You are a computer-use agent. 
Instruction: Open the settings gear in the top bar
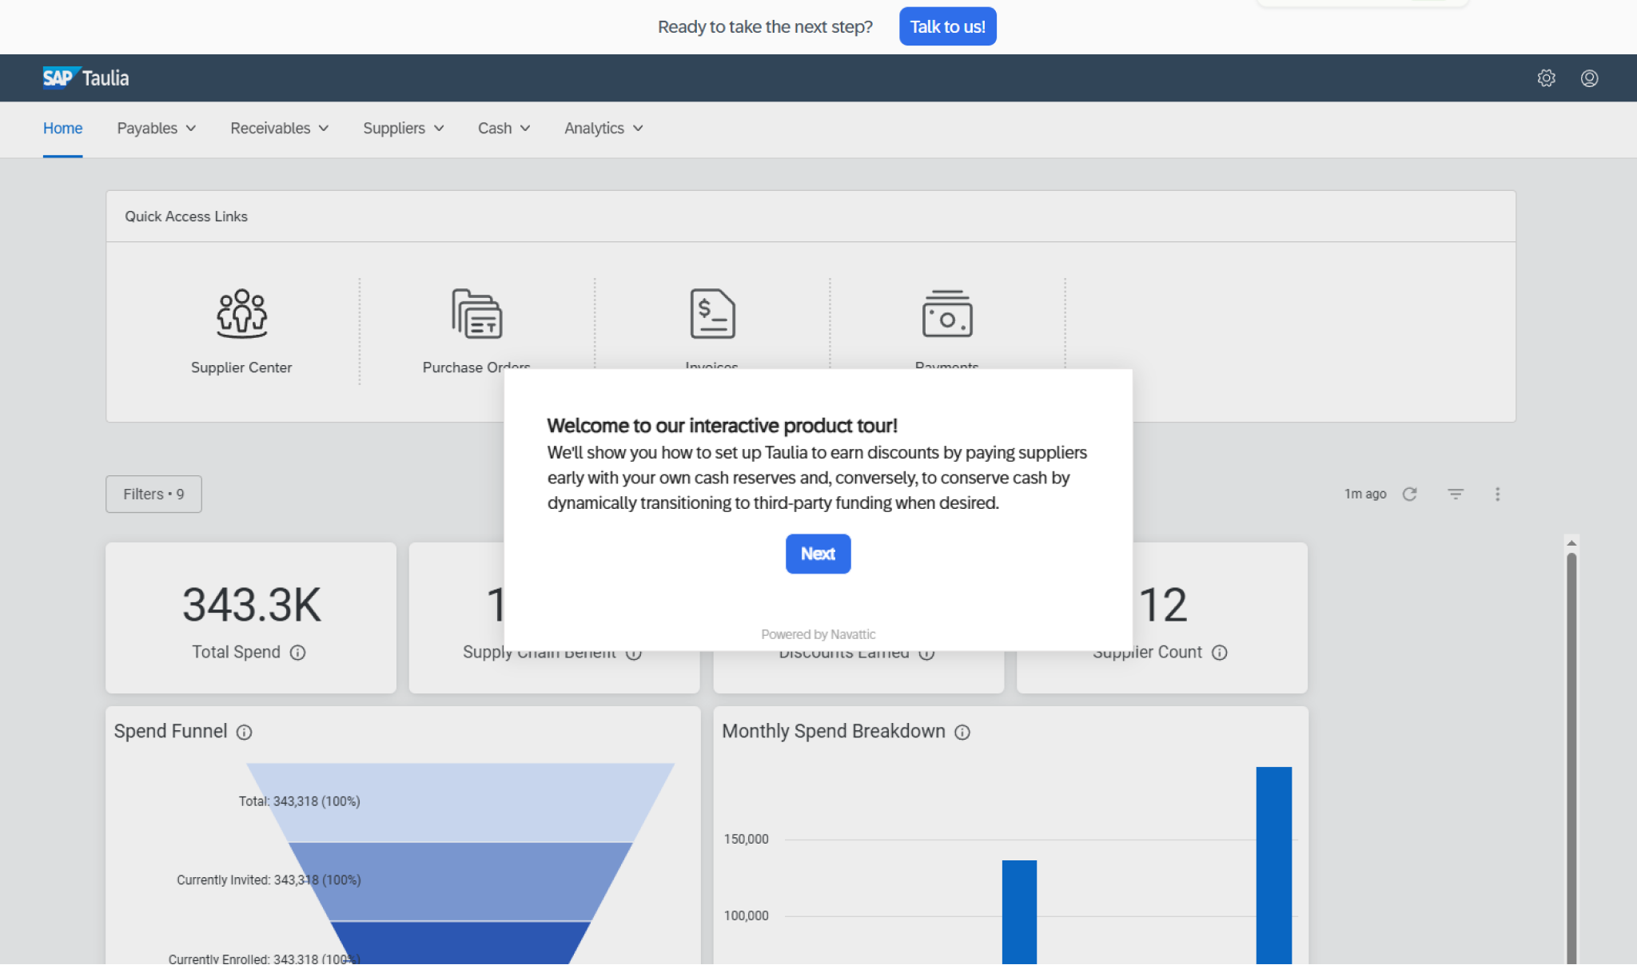(1545, 77)
